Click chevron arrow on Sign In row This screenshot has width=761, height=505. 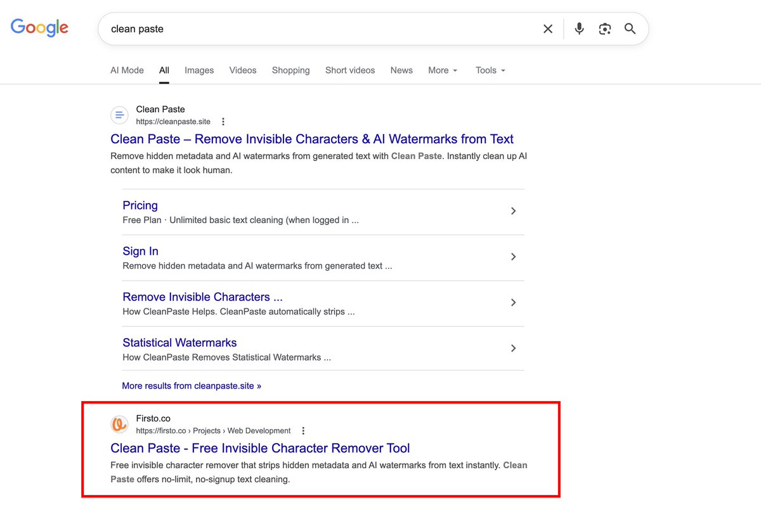pyautogui.click(x=514, y=257)
